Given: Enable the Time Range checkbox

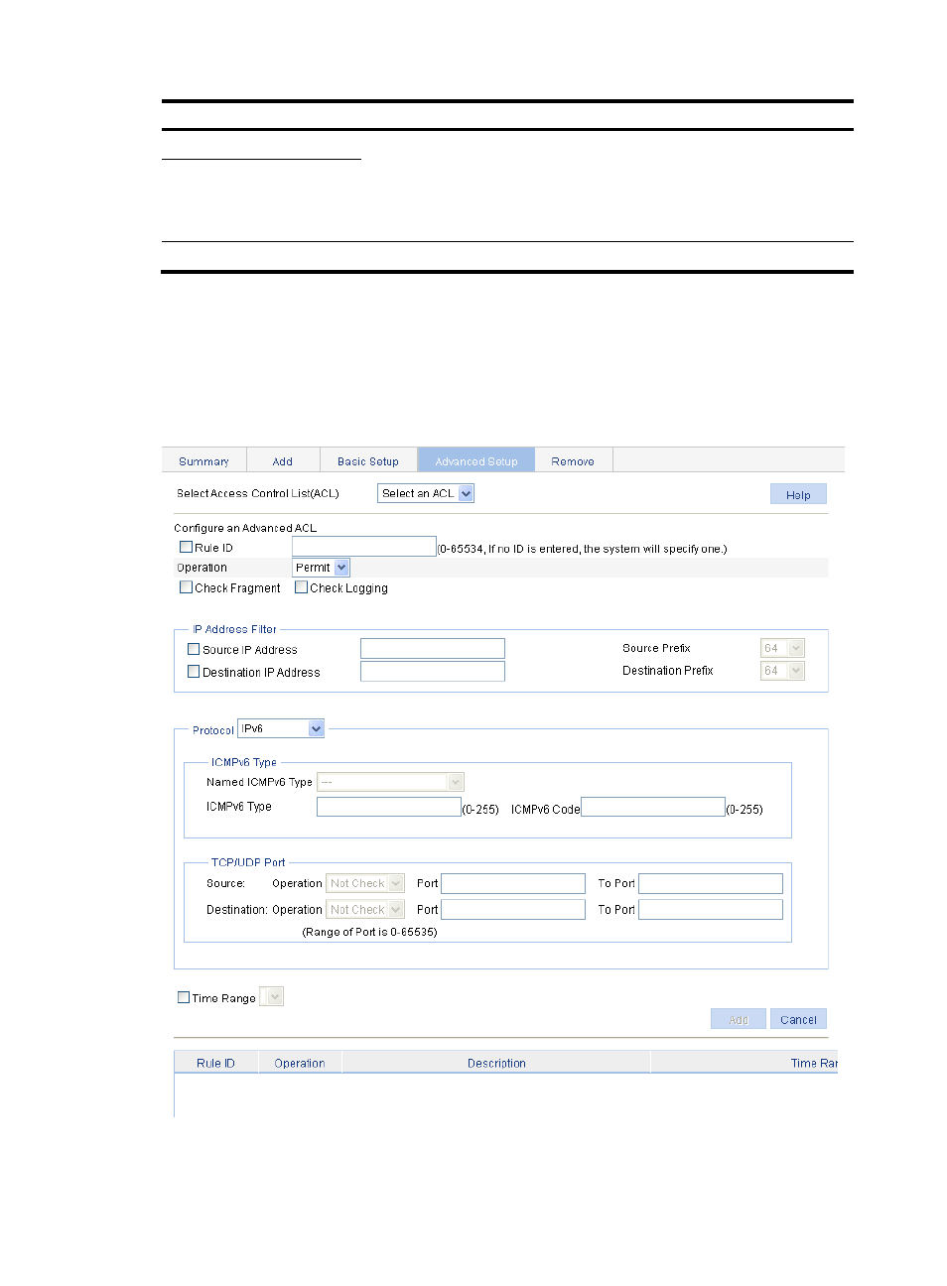Looking at the screenshot, I should (184, 997).
